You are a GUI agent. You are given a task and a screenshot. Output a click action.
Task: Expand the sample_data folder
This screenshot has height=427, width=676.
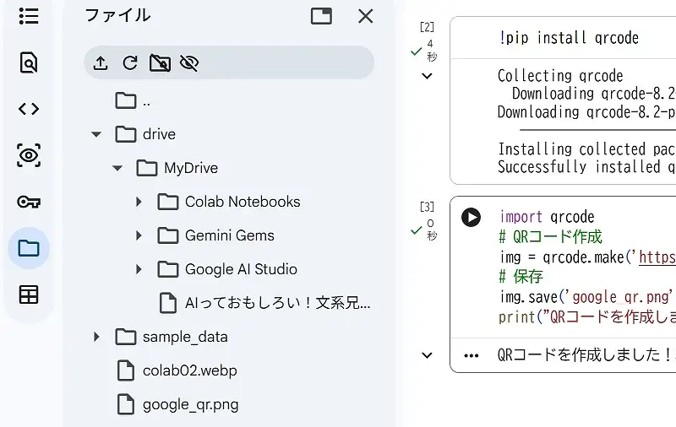click(96, 337)
